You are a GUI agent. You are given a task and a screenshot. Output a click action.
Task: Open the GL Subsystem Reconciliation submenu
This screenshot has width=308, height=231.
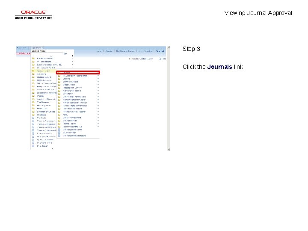[75, 76]
